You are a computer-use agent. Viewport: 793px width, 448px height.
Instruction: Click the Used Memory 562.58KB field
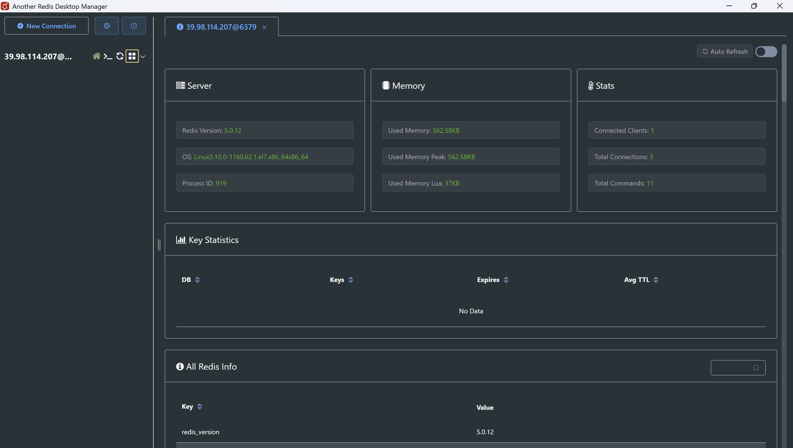(x=471, y=130)
